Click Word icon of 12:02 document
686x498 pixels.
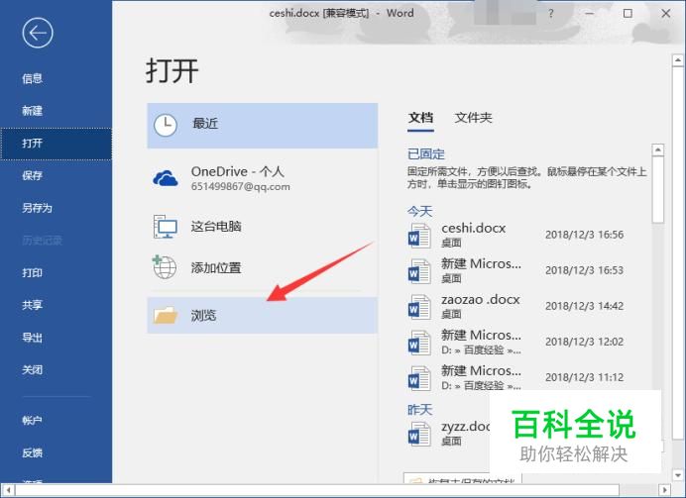419,343
